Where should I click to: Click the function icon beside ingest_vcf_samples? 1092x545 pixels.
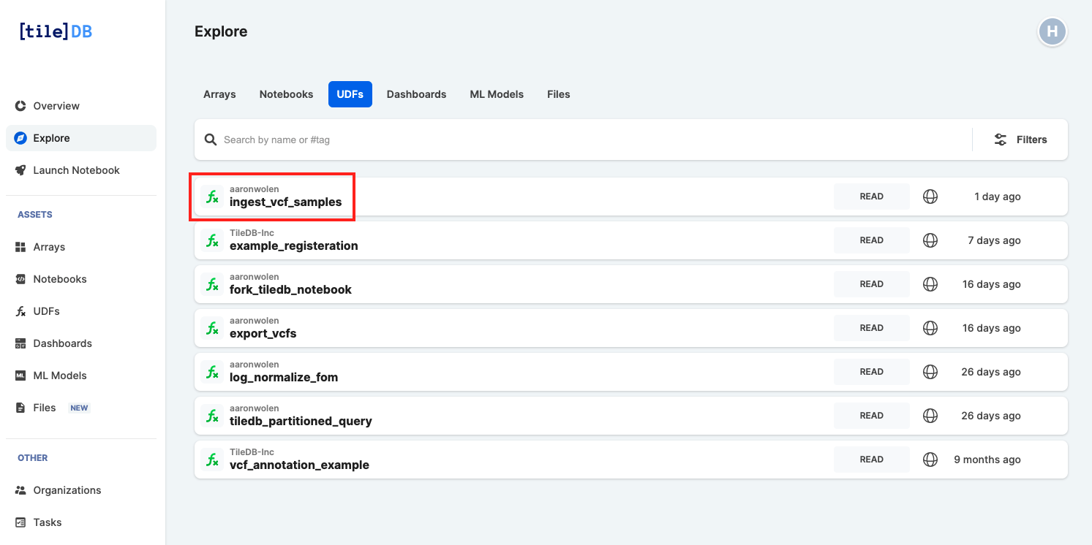tap(212, 197)
